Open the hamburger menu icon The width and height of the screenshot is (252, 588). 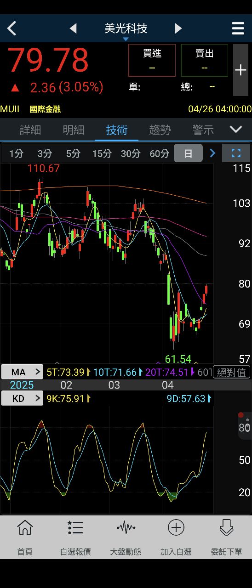pos(238,28)
